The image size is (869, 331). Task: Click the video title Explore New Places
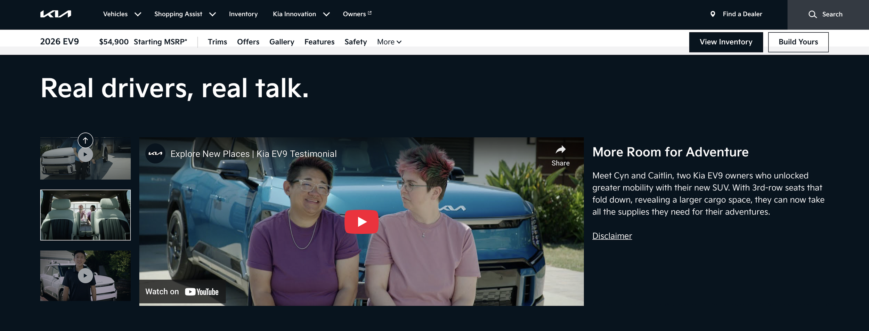click(253, 154)
